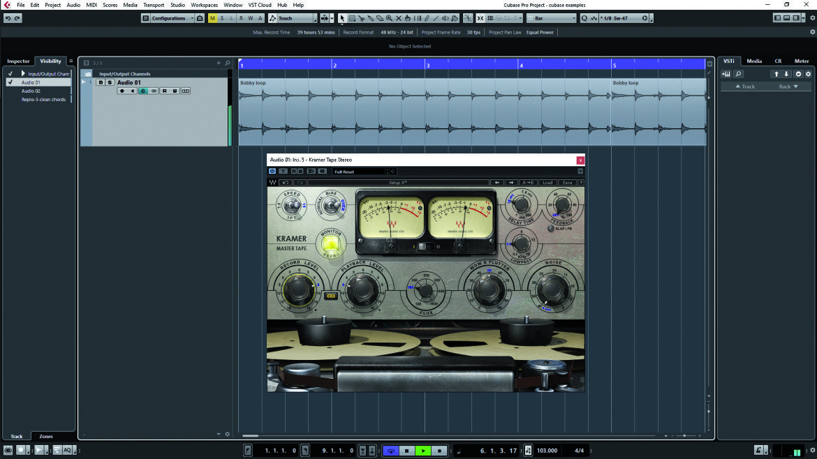Screen dimensions: 817x459
Task: Click the Waves logo in the plugin toolbar
Action: tap(272, 183)
